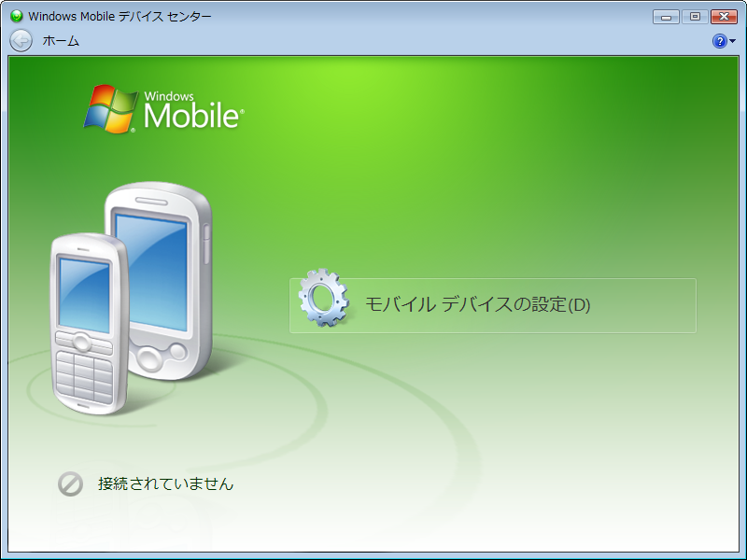Click the mobile phones illustration
This screenshot has width=747, height=560.
(132, 299)
